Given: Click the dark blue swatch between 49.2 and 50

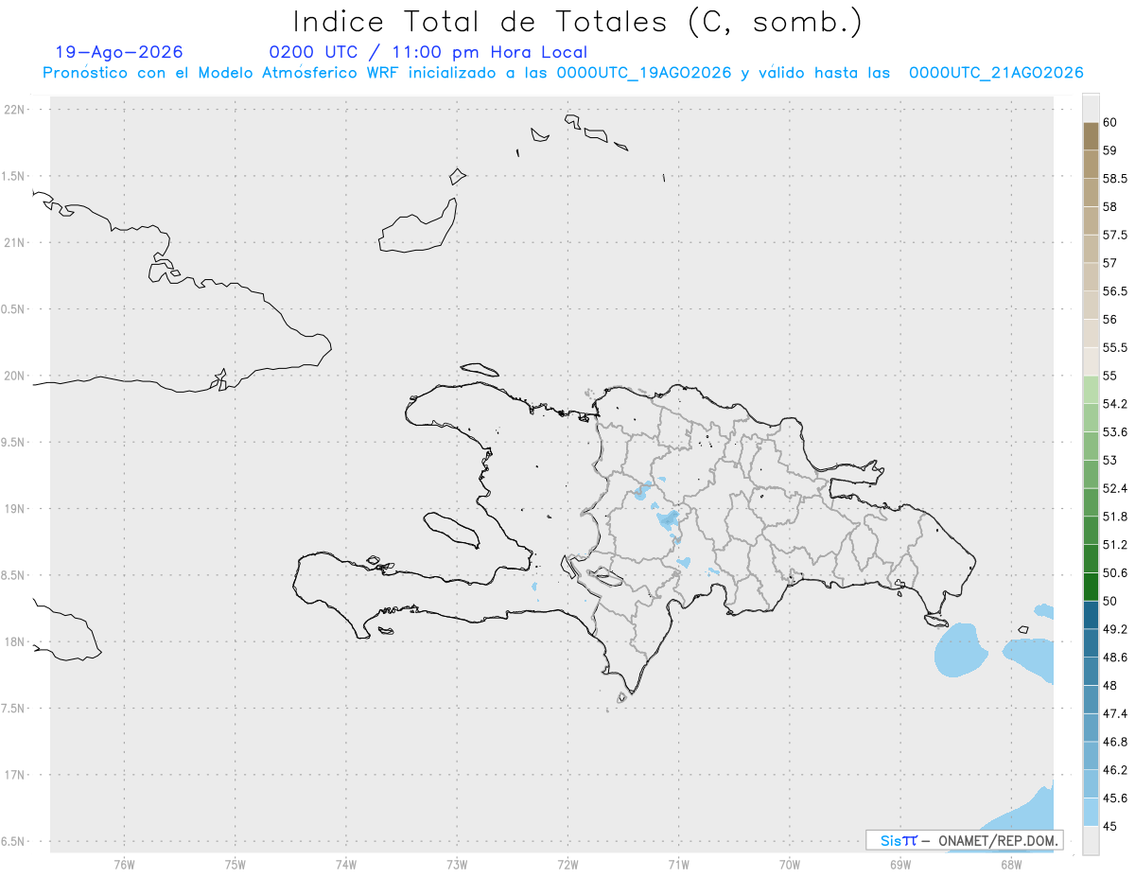Looking at the screenshot, I should (x=1090, y=615).
